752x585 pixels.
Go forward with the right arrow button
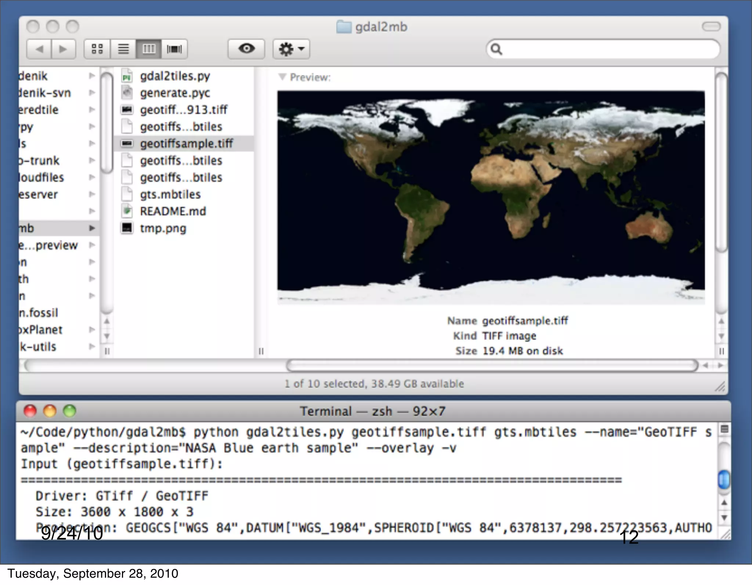(x=63, y=49)
